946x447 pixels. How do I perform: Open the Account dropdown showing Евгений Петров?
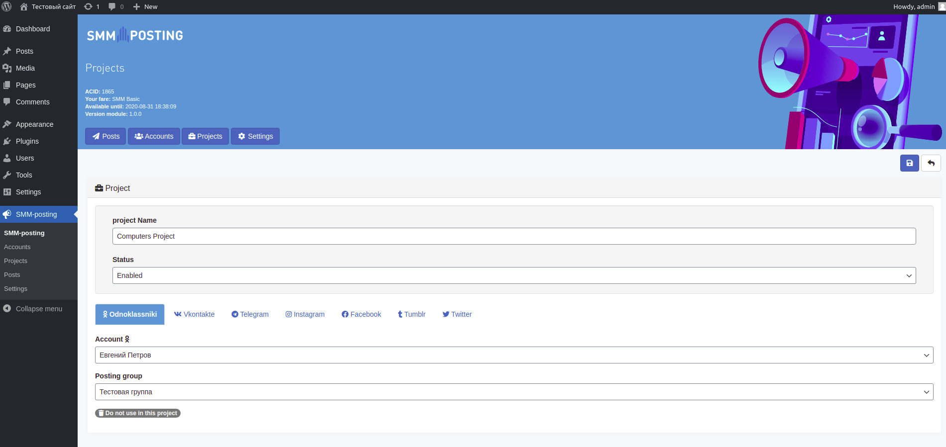514,355
